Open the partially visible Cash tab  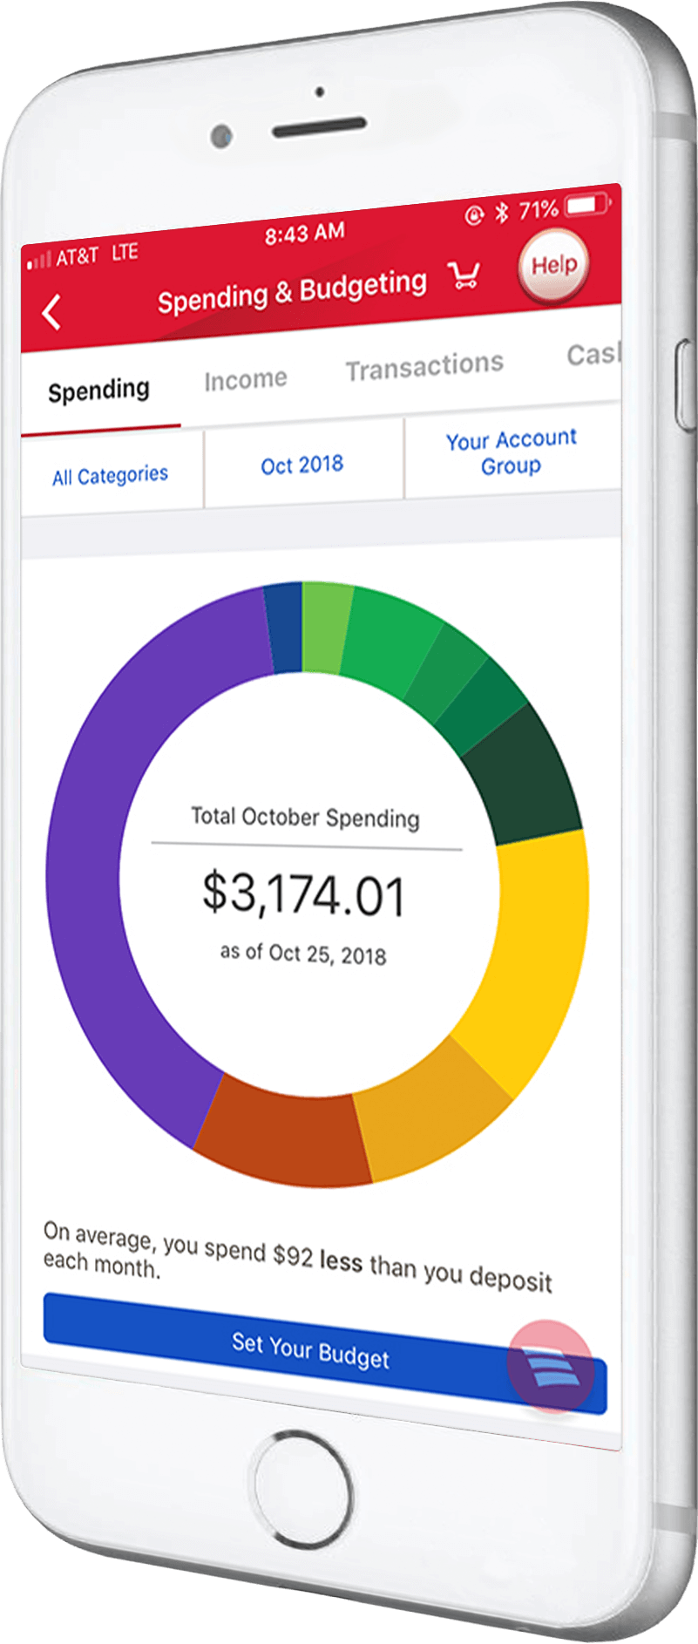pos(593,354)
